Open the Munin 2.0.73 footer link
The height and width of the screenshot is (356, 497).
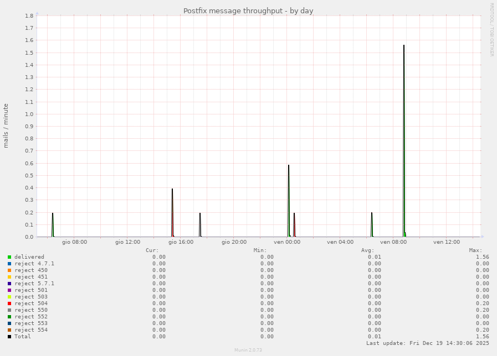point(248,350)
